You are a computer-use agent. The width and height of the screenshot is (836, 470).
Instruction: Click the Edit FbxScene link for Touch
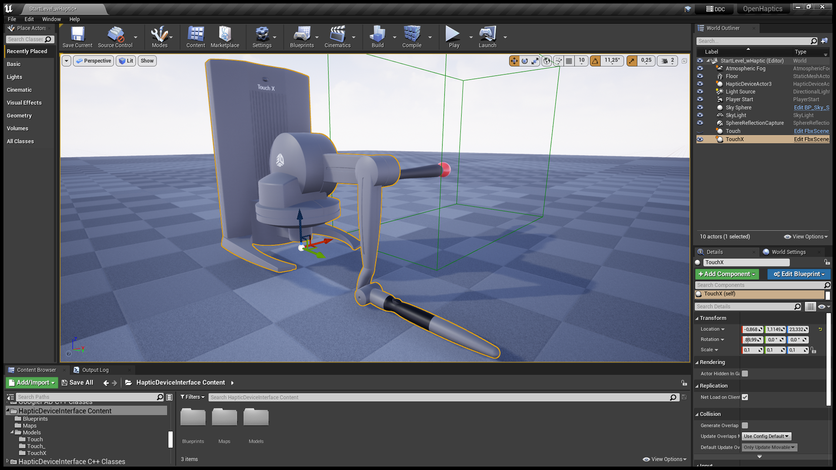pos(811,131)
